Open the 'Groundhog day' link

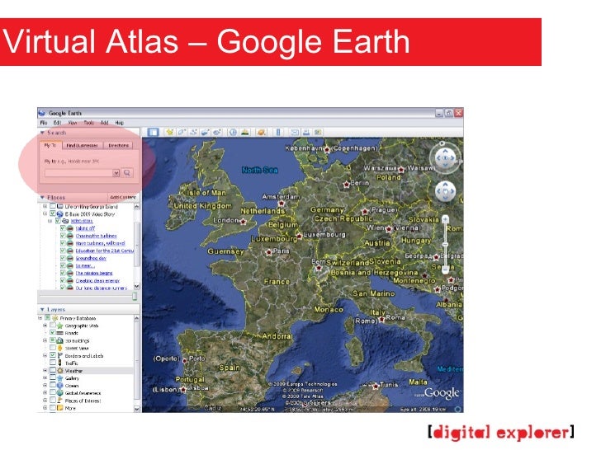tap(91, 258)
